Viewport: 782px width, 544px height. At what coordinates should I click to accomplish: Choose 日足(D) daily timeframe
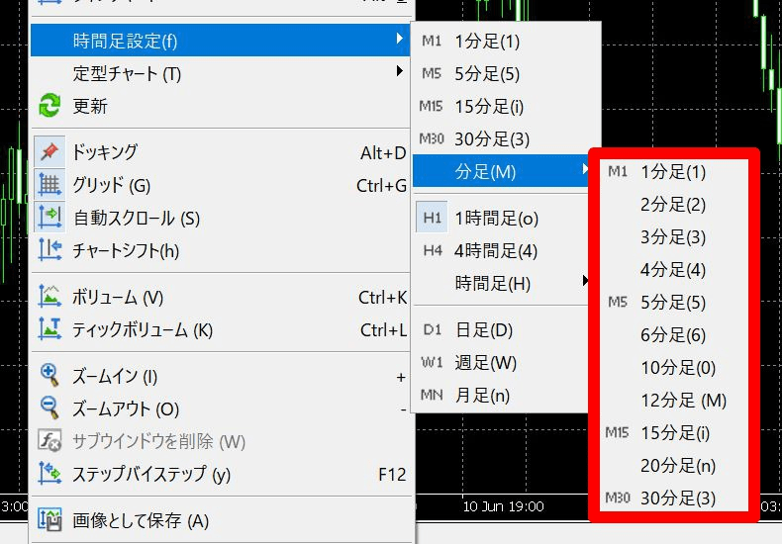point(483,330)
